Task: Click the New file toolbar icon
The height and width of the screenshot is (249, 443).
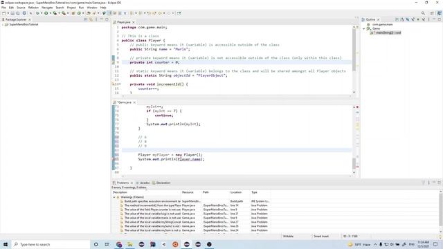Action: coord(3,13)
